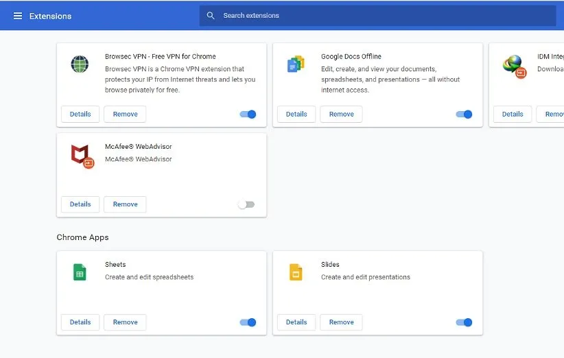View Details for the Sheets app
564x358 pixels.
click(x=80, y=322)
